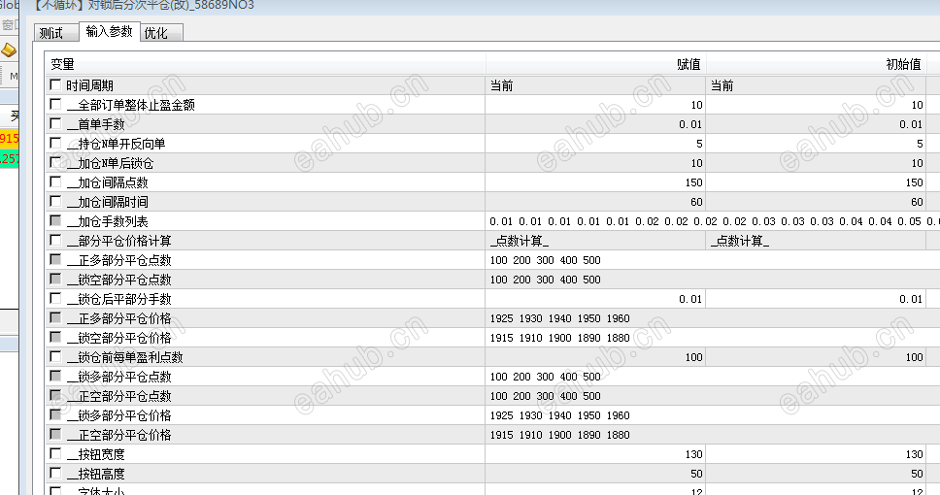Select the __加仓间隔时间 初始值 cell 60
Viewport: 940px width, 495px height.
816,202
